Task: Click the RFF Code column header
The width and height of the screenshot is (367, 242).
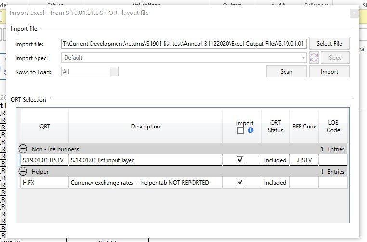Action: [304, 126]
